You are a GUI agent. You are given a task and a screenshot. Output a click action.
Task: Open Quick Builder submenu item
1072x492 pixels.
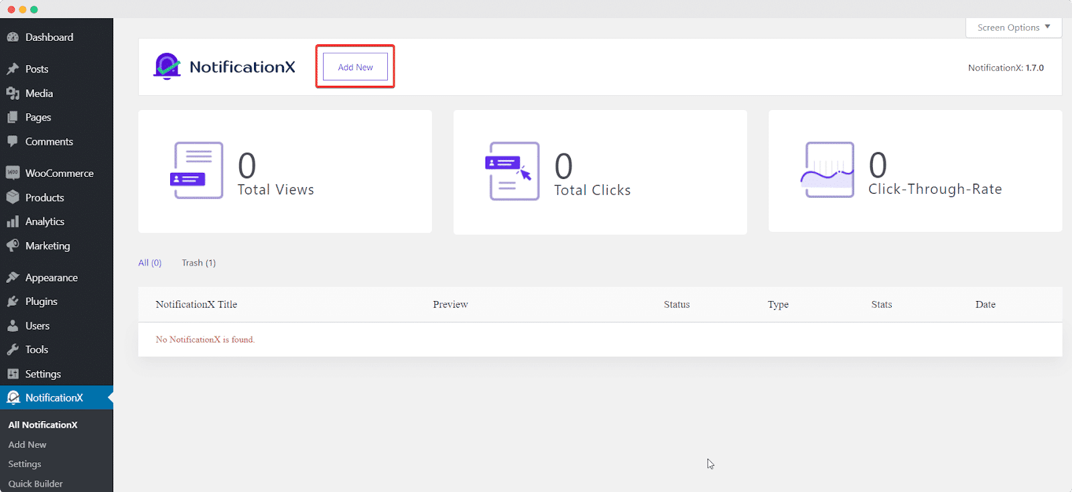(36, 483)
